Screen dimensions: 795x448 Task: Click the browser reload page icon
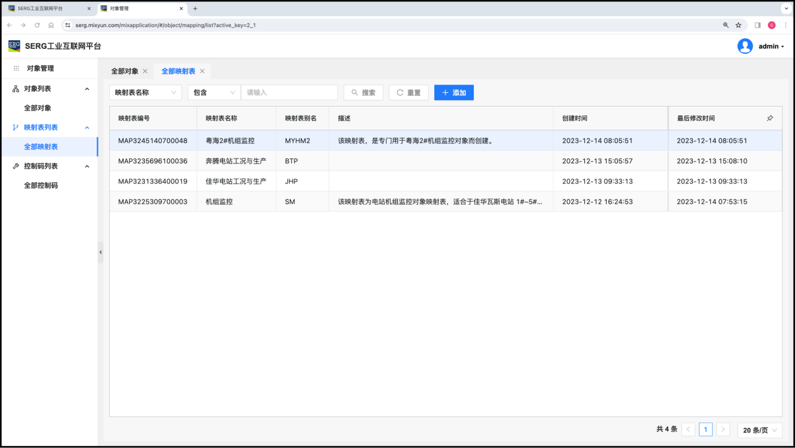[37, 25]
